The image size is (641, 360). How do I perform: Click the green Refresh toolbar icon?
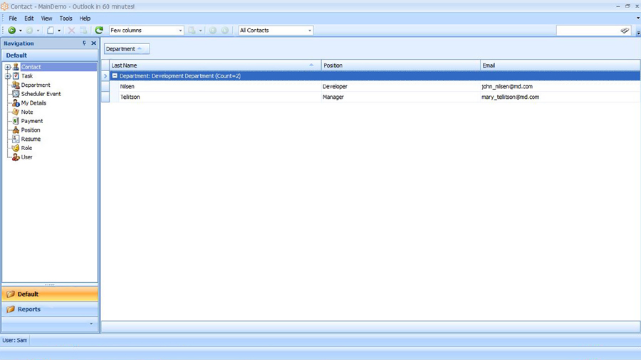(x=99, y=31)
